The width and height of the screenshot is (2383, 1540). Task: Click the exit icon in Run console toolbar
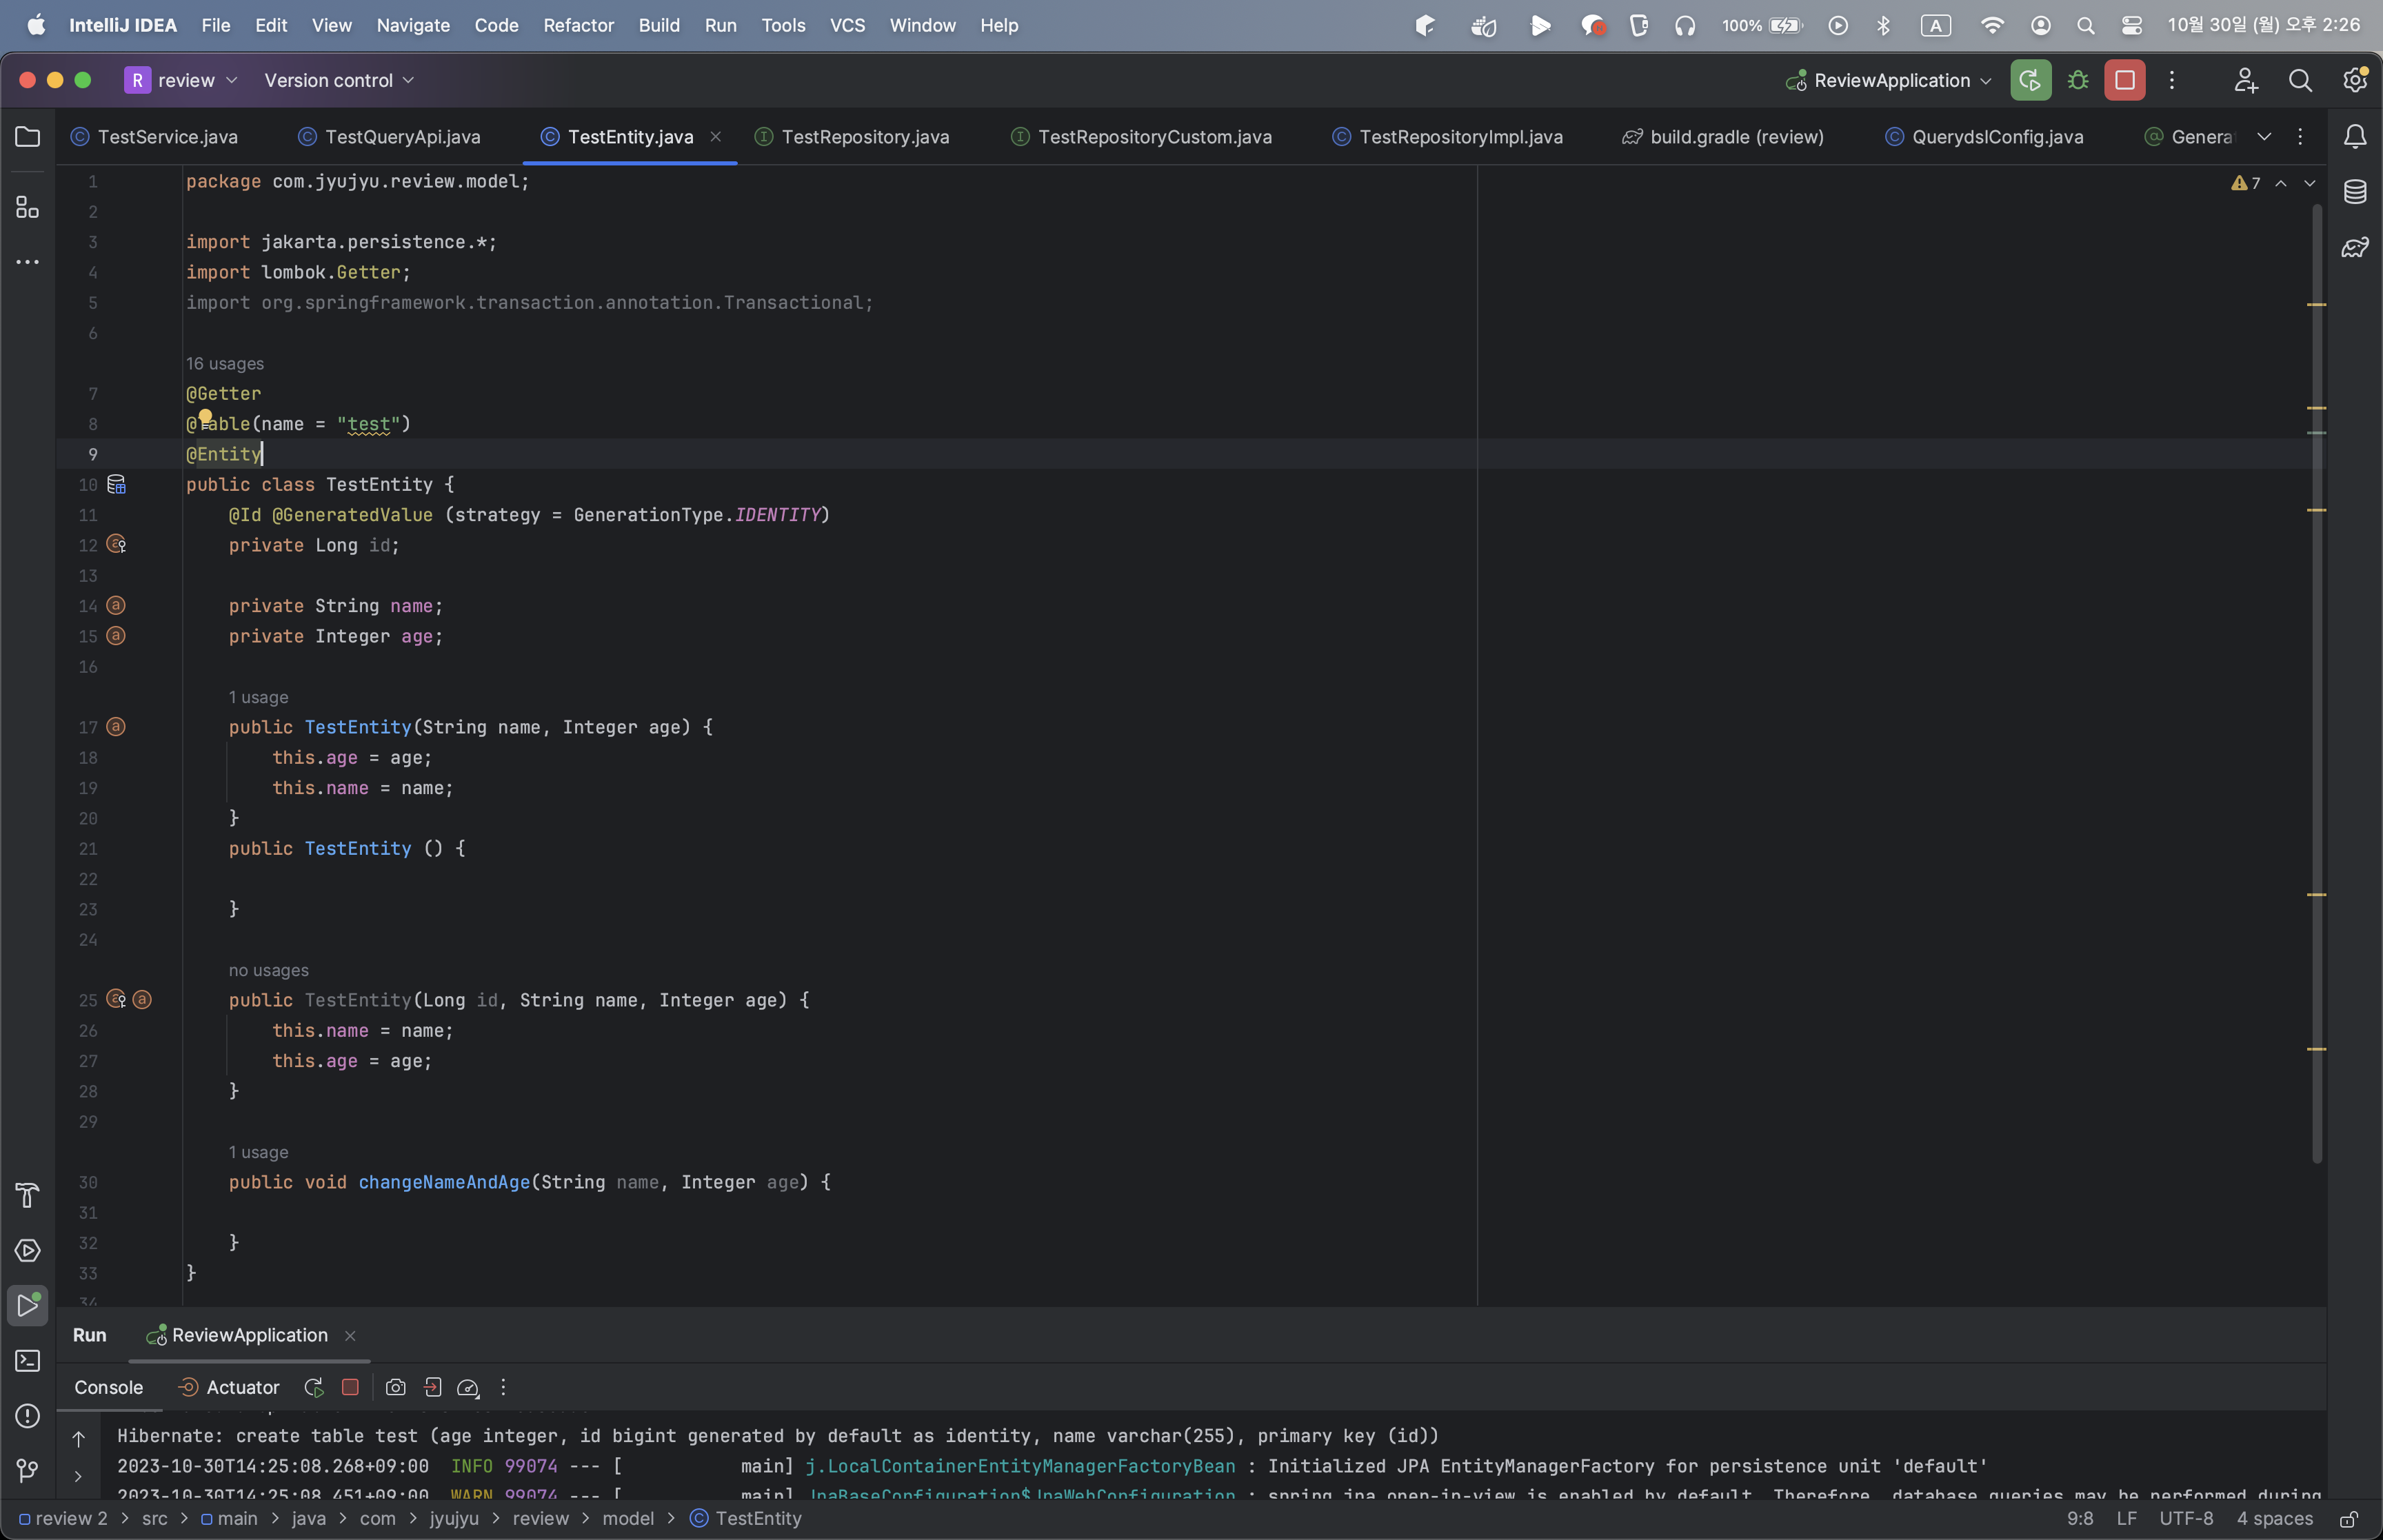tap(432, 1387)
